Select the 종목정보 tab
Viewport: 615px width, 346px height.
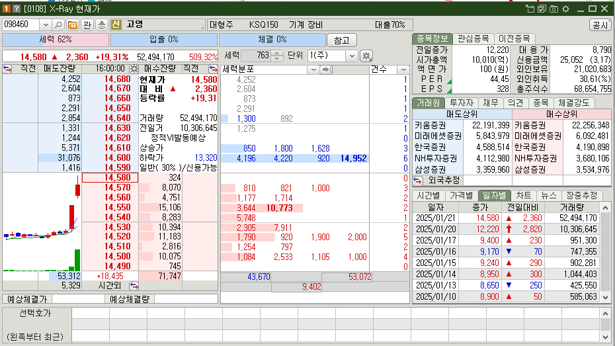pos(432,38)
